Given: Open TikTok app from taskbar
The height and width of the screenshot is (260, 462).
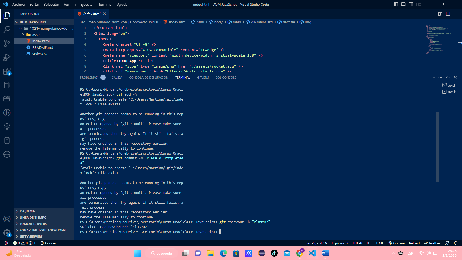Looking at the screenshot, I should pos(274,253).
